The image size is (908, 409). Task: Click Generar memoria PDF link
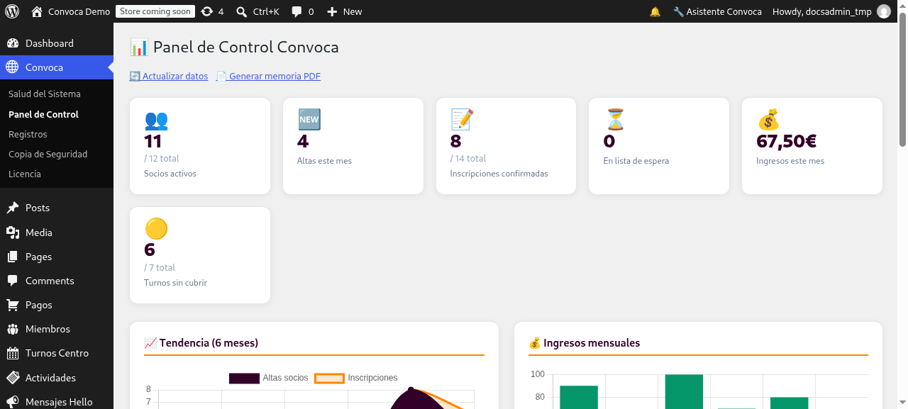pos(268,76)
